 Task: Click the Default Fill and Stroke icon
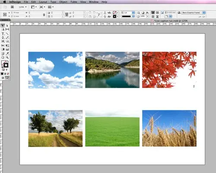(2, 67)
